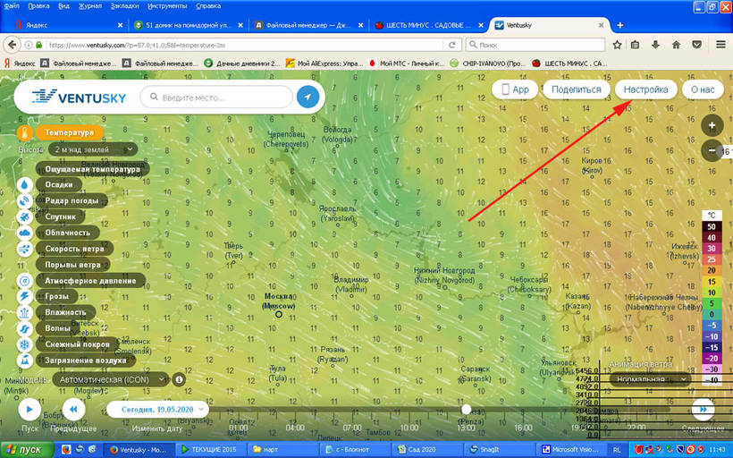The height and width of the screenshot is (458, 733).
Task: Click the locate-me arrow button in search
Action: pos(308,97)
